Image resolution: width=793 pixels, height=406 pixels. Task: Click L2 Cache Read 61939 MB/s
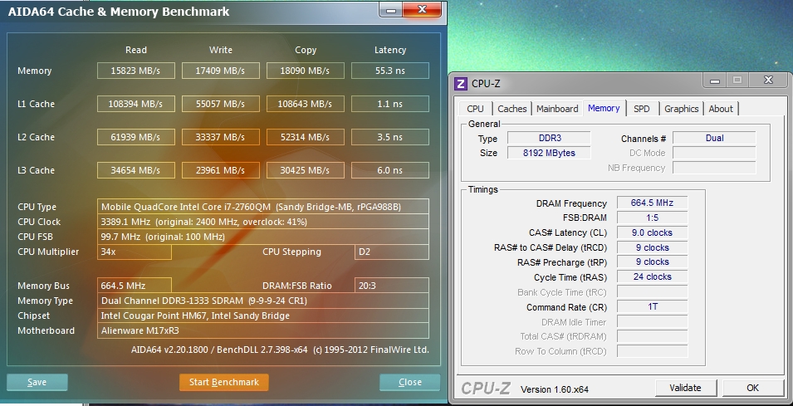coord(136,137)
